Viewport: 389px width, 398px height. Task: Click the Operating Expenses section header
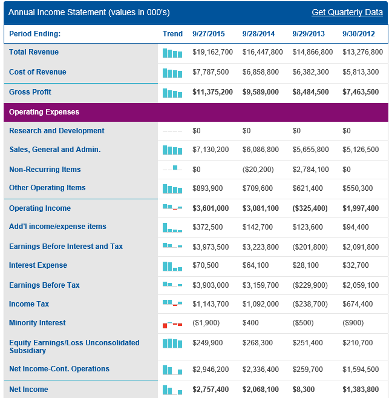pos(44,112)
